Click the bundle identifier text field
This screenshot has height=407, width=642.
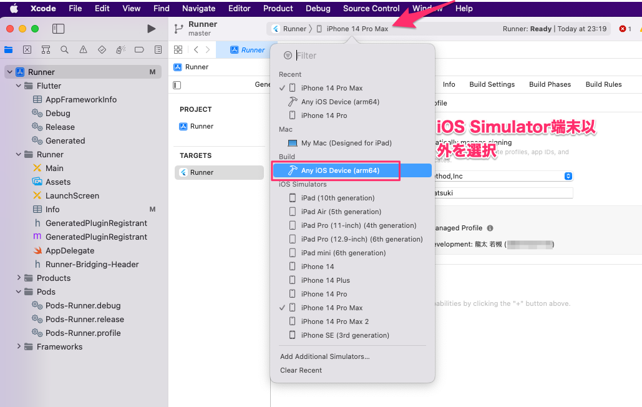pos(503,193)
